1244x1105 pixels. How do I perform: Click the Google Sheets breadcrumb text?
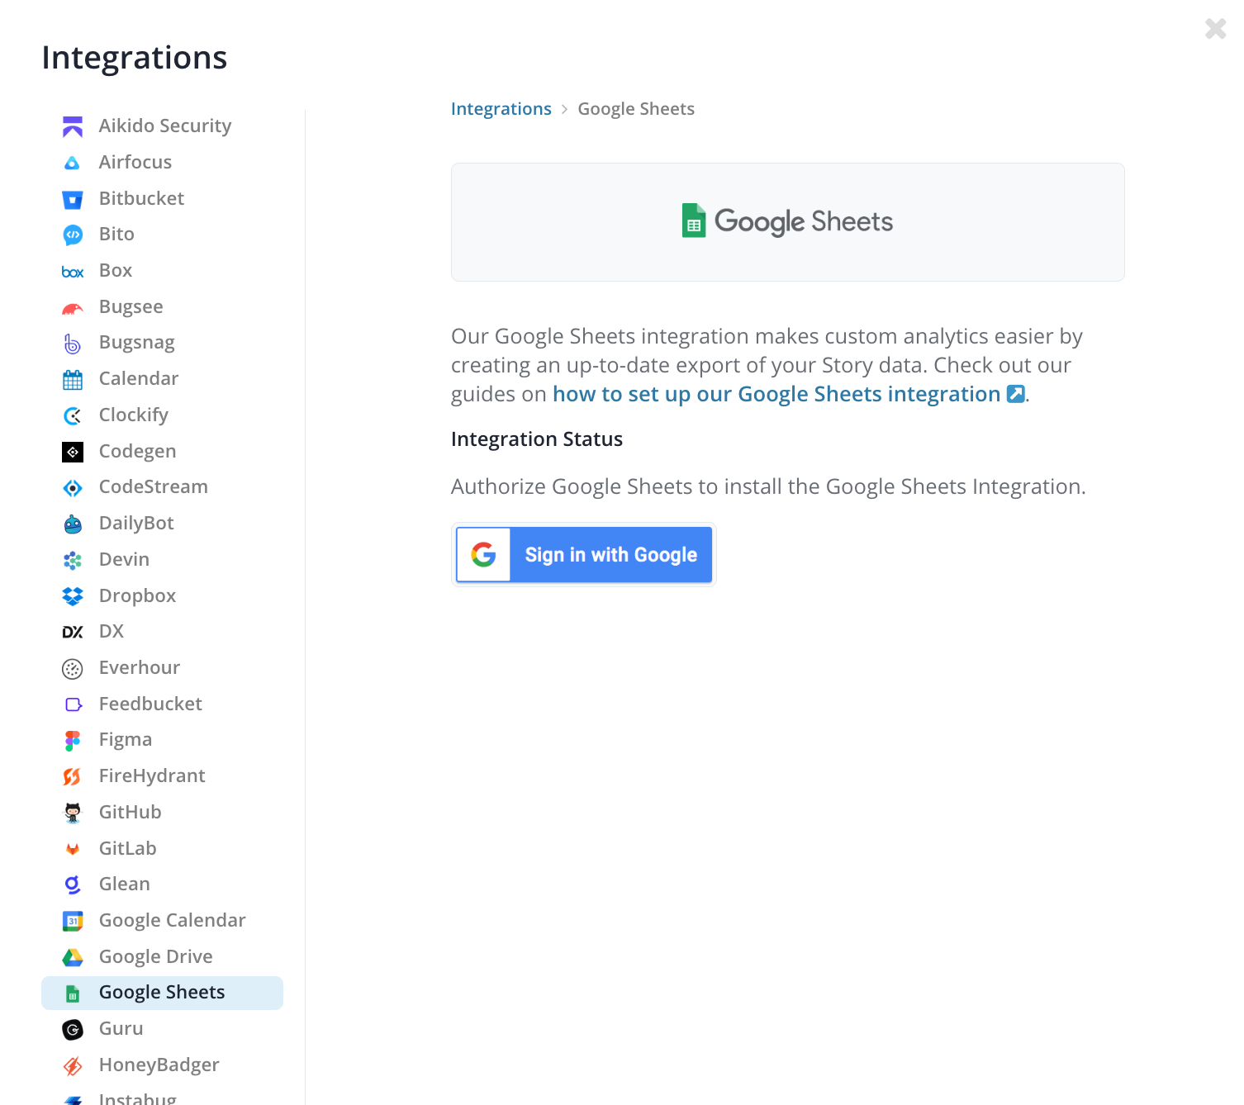pyautogui.click(x=636, y=109)
